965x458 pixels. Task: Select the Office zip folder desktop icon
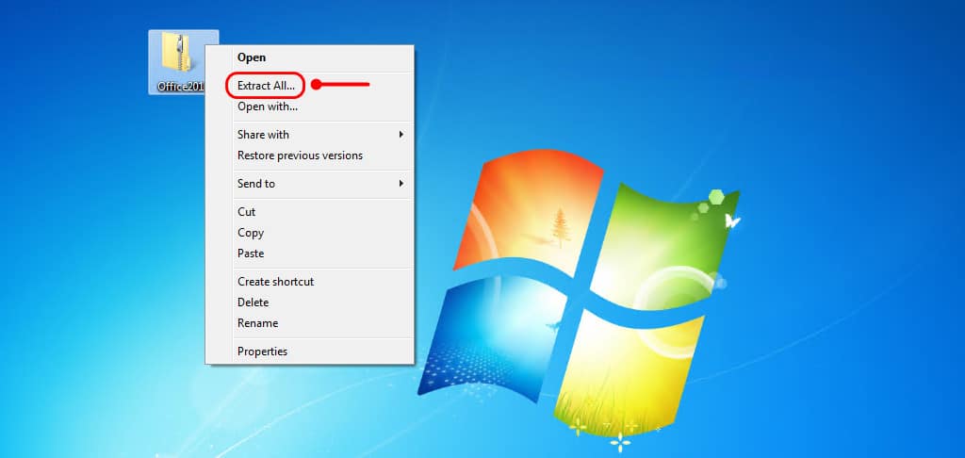click(177, 61)
